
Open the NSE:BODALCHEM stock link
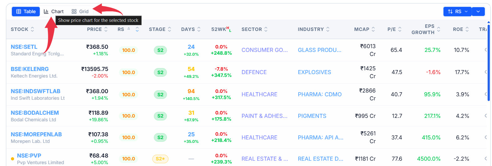tap(35, 113)
